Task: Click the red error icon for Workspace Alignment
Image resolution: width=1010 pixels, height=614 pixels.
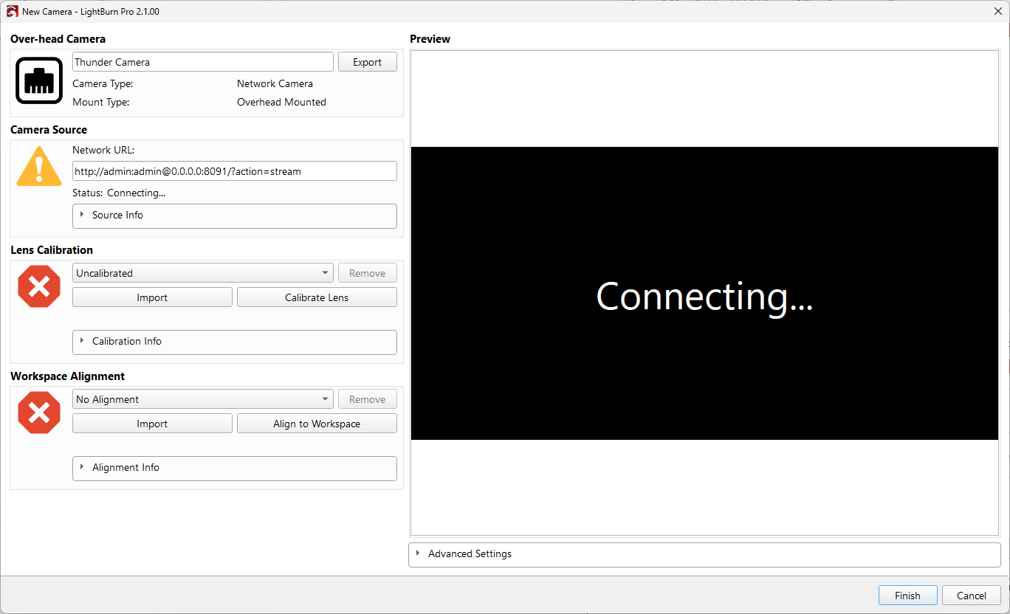Action: pos(38,413)
